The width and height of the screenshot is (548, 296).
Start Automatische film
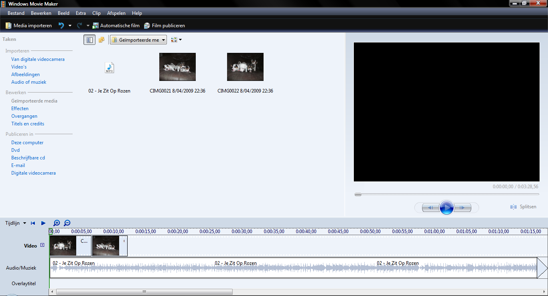click(x=116, y=26)
